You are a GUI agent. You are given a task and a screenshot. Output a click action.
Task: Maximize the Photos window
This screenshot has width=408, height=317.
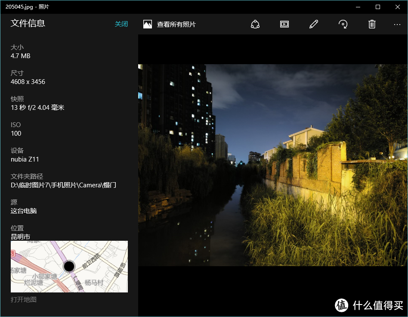point(378,7)
